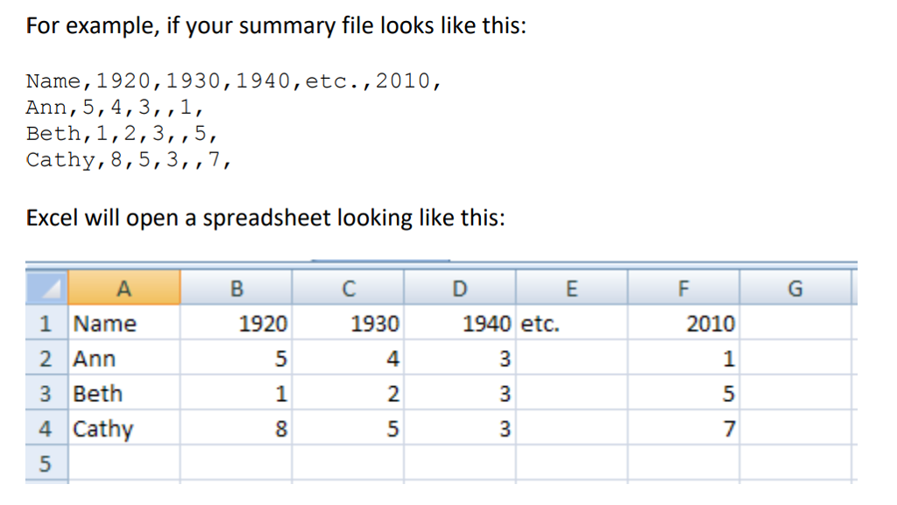Select row 1 header

(47, 323)
